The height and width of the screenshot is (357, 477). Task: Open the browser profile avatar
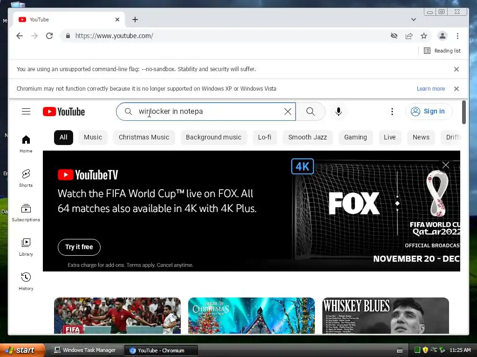pos(443,36)
